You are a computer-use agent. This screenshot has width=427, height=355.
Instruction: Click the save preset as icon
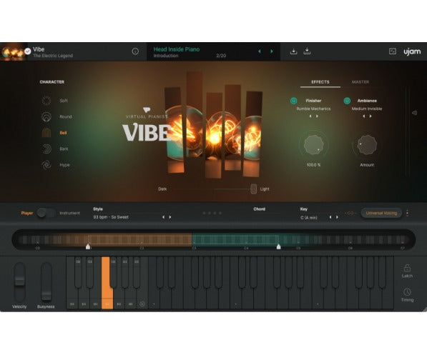point(307,51)
